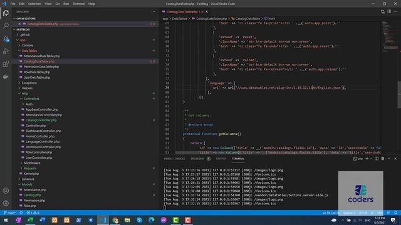This screenshot has width=401, height=225.
Task: Click line and column indicator in status bar
Action: coord(331,212)
